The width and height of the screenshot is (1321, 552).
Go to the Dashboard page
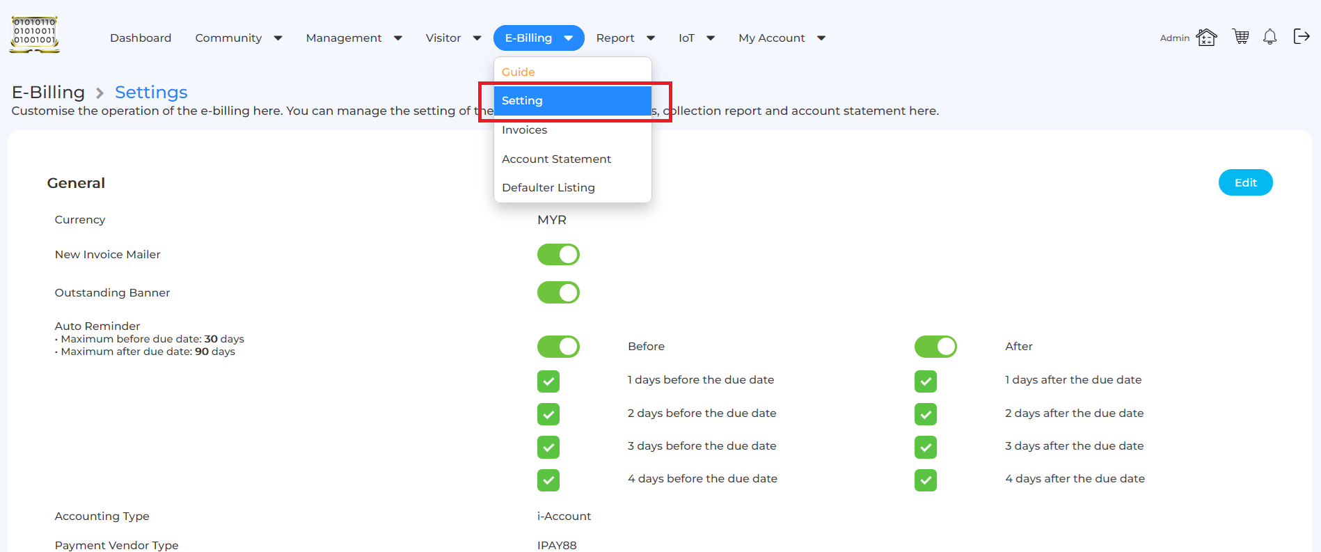point(141,38)
